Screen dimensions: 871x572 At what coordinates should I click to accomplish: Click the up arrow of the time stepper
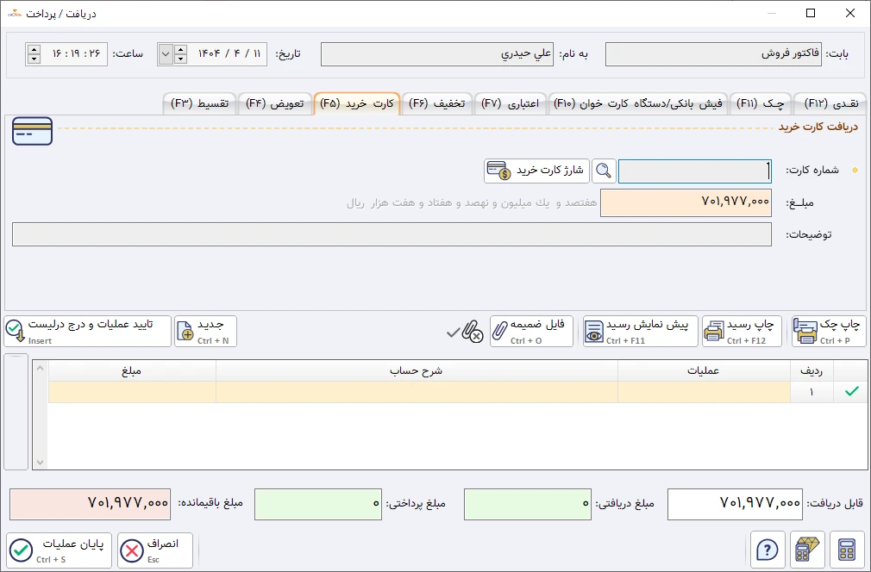(x=32, y=49)
